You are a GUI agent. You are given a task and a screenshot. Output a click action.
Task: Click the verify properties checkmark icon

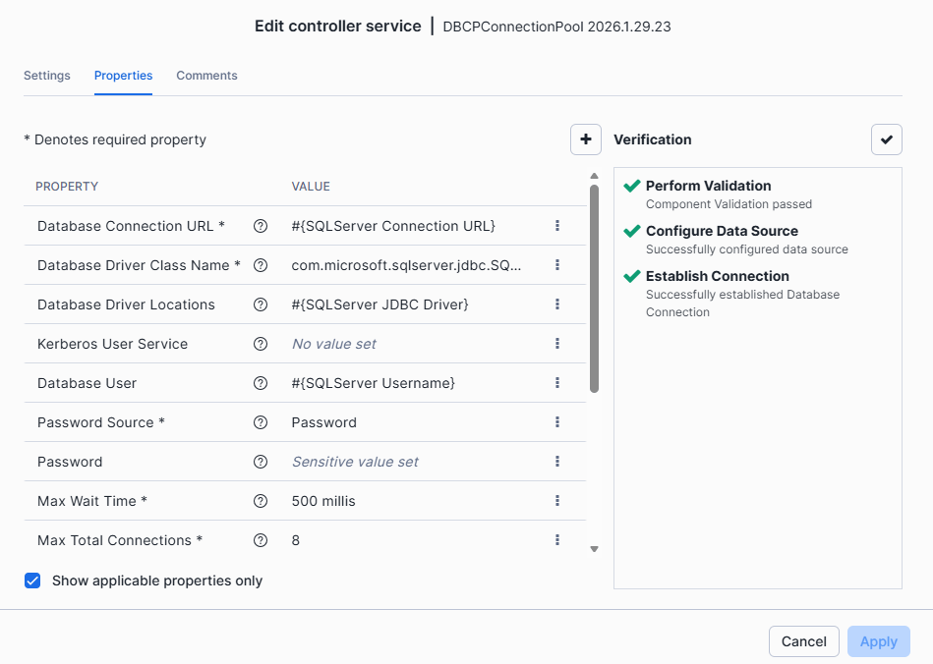pos(886,139)
